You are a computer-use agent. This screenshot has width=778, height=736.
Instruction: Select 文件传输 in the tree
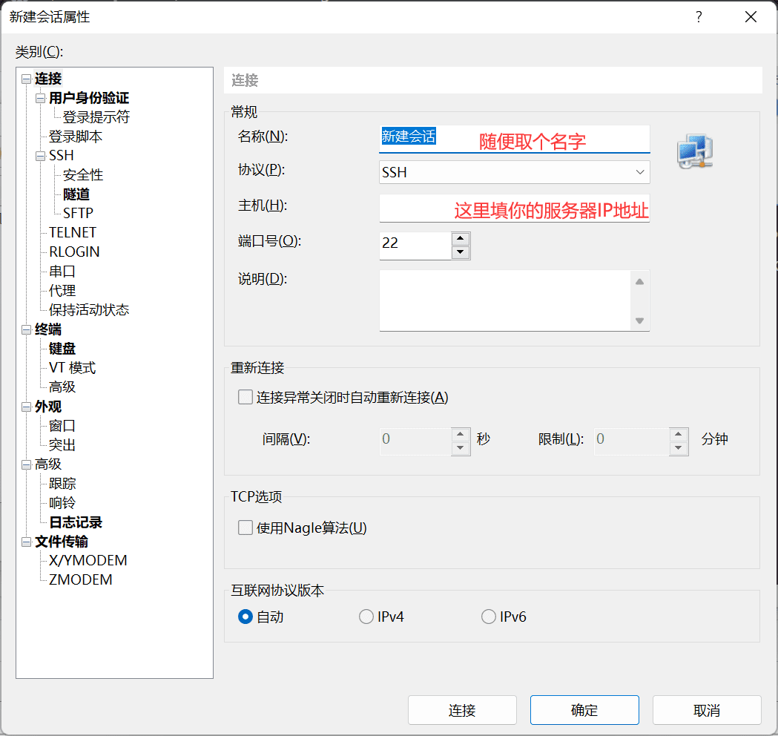point(62,542)
